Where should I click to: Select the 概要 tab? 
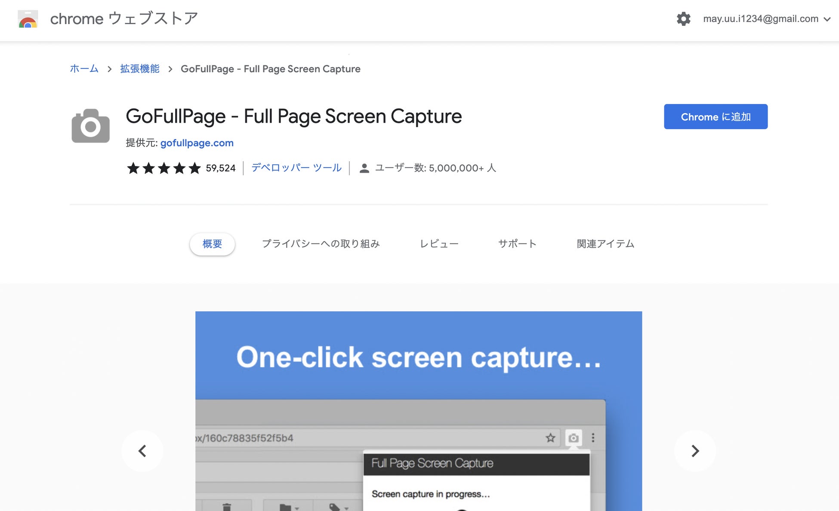click(212, 244)
